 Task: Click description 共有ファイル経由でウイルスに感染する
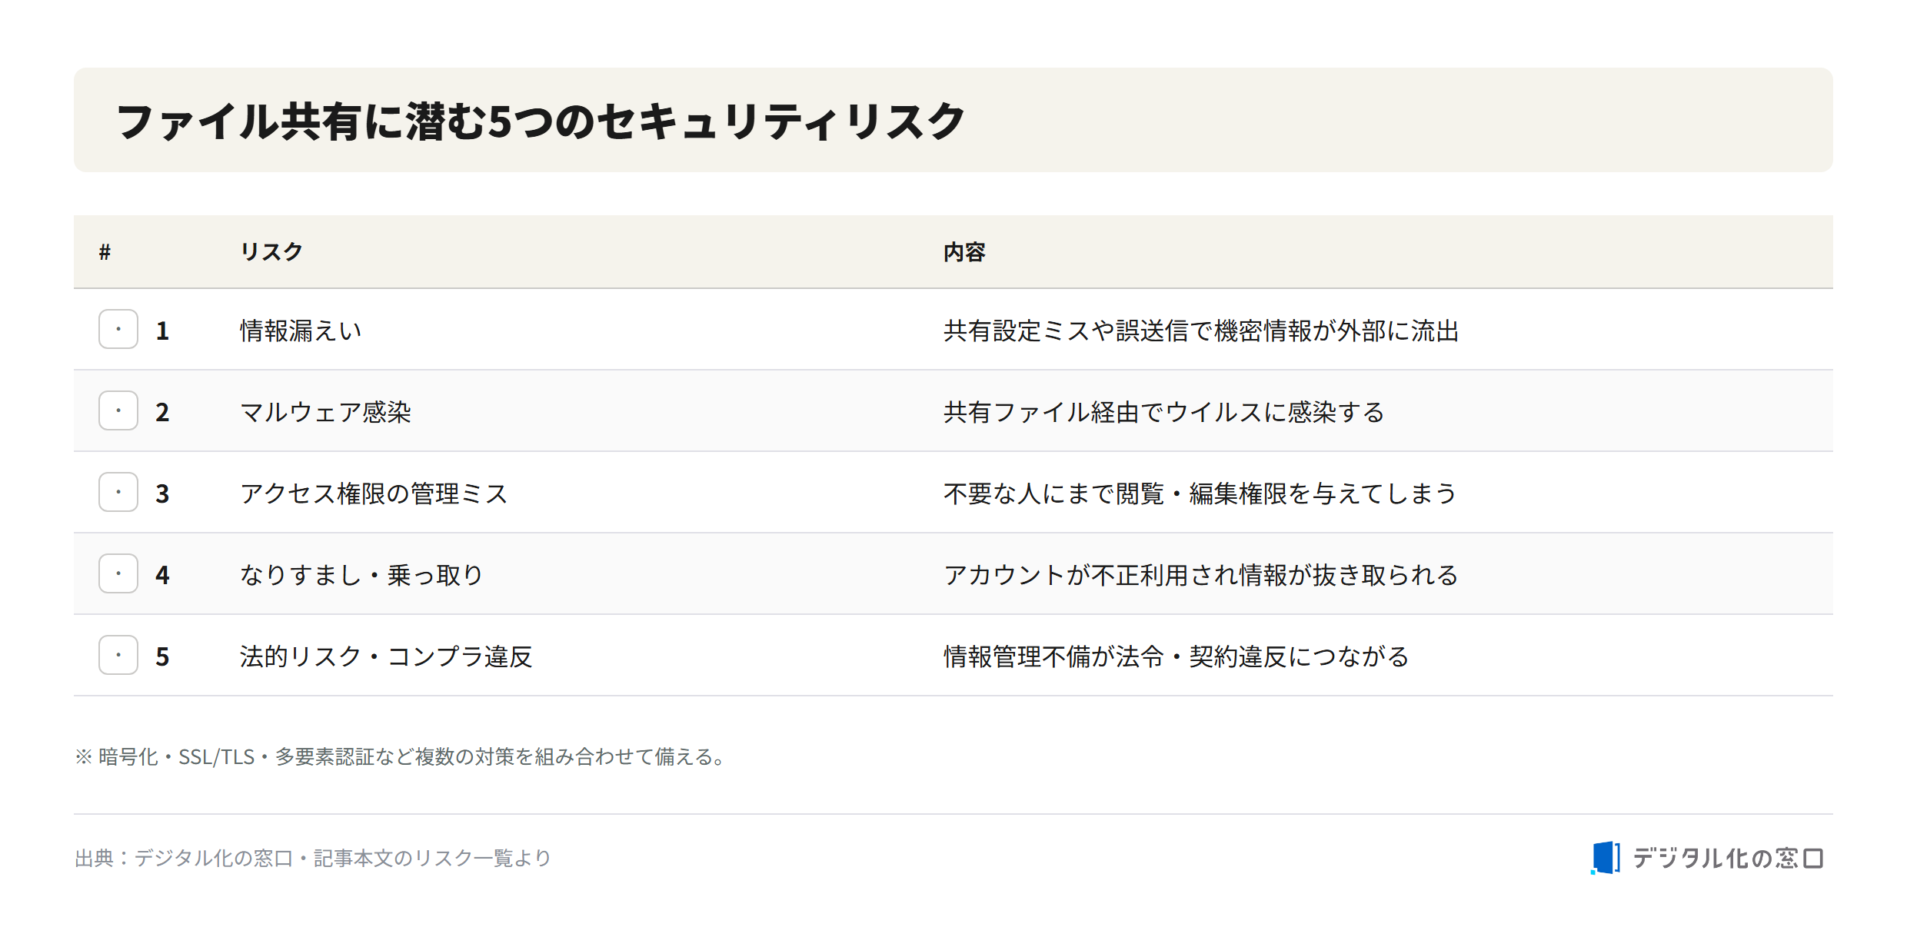1164,412
